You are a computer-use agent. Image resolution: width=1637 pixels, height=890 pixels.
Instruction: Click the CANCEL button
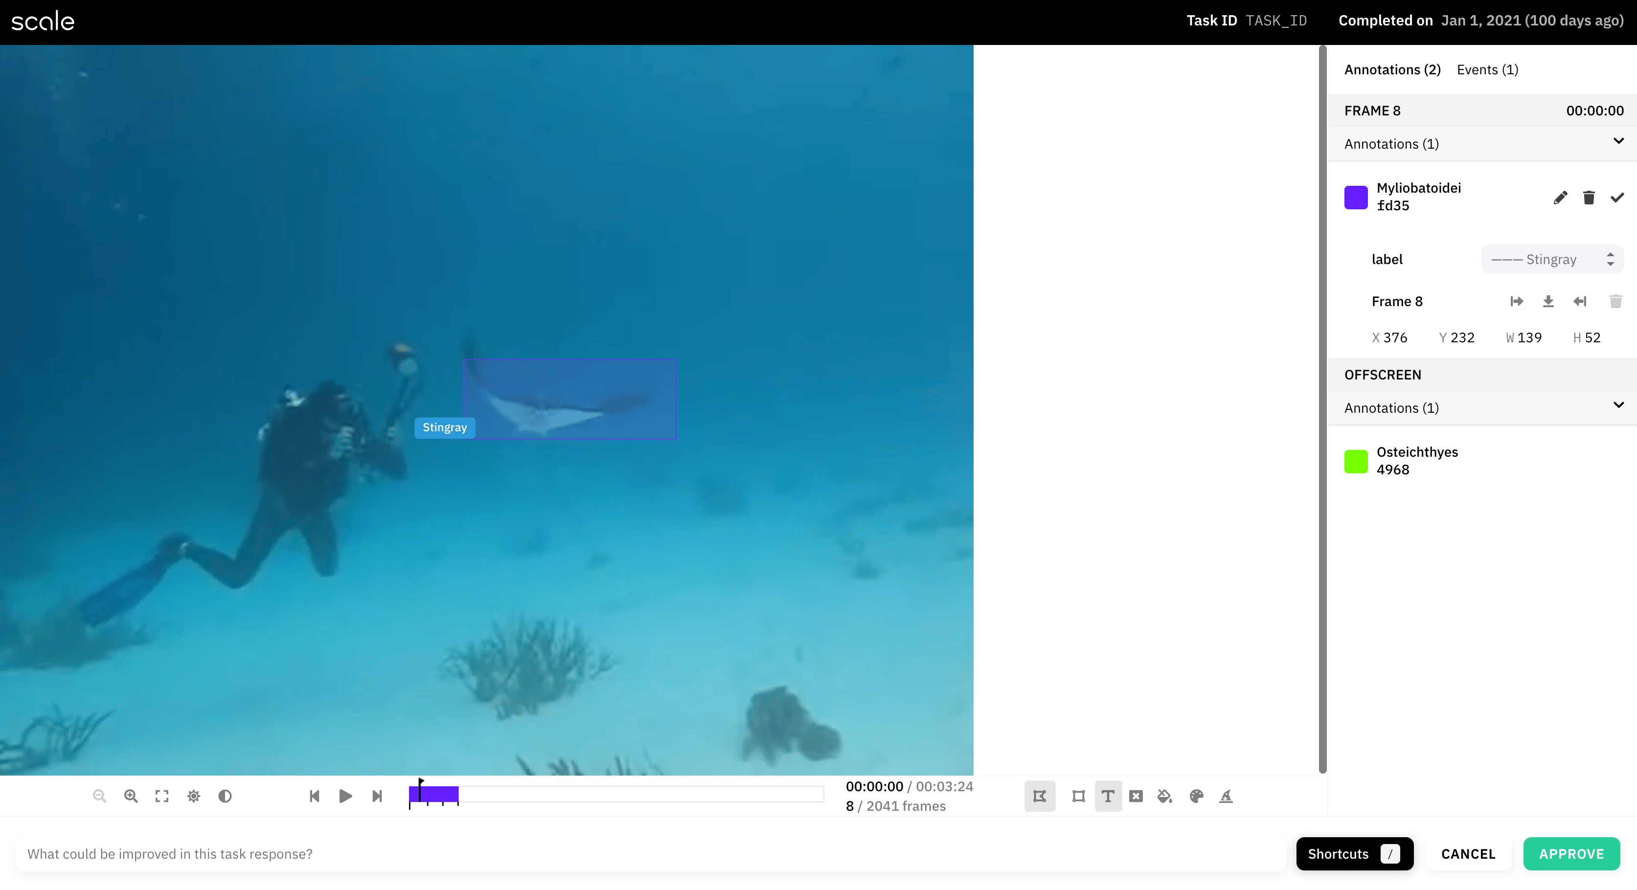point(1468,854)
